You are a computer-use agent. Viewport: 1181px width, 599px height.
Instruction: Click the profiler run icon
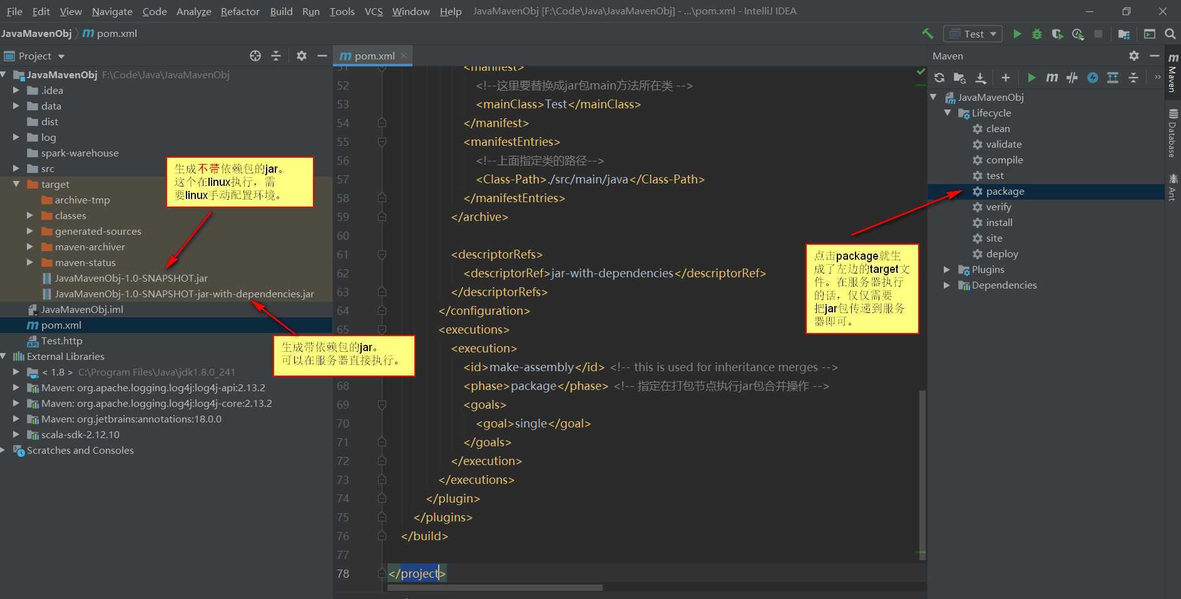click(1078, 34)
